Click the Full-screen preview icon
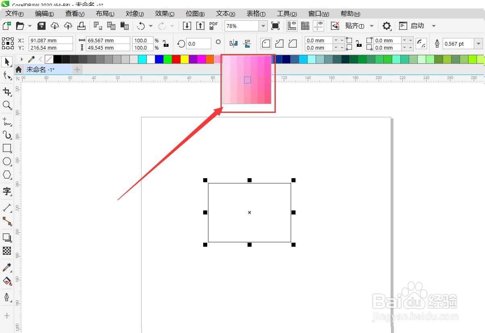Image resolution: width=485 pixels, height=333 pixels. (x=275, y=26)
